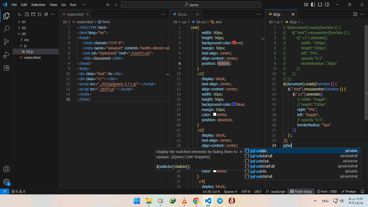
Task: Collapse the 03 folder
Action: (x=36, y=34)
